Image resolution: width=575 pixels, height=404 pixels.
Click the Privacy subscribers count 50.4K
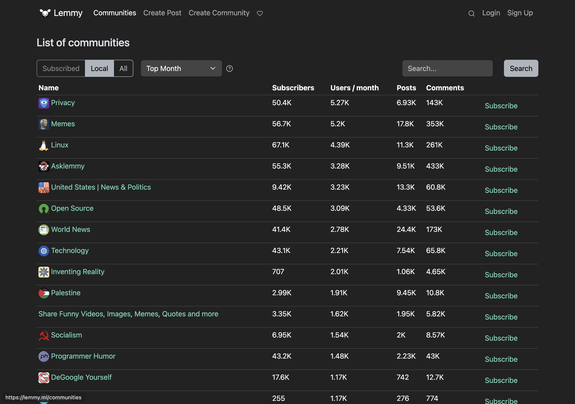point(282,103)
